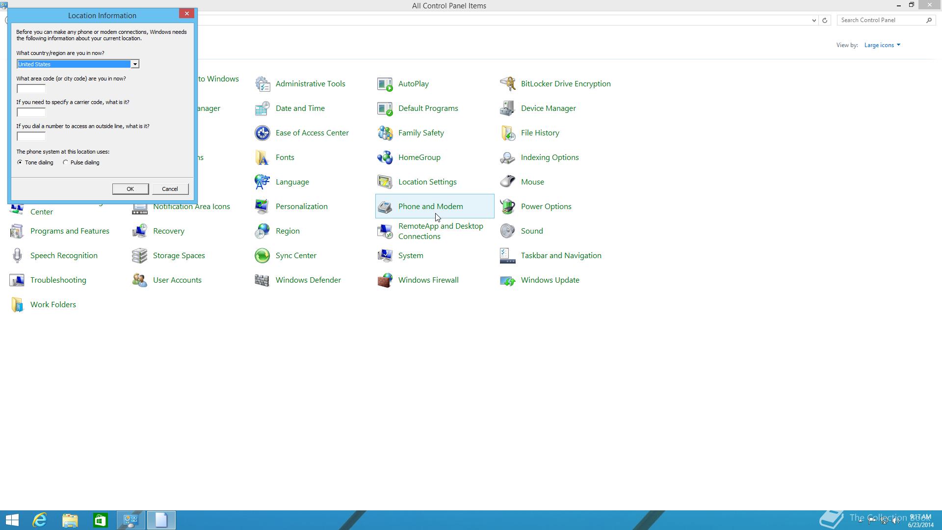Screen dimensions: 942x530
Task: Open the System link
Action: (411, 256)
